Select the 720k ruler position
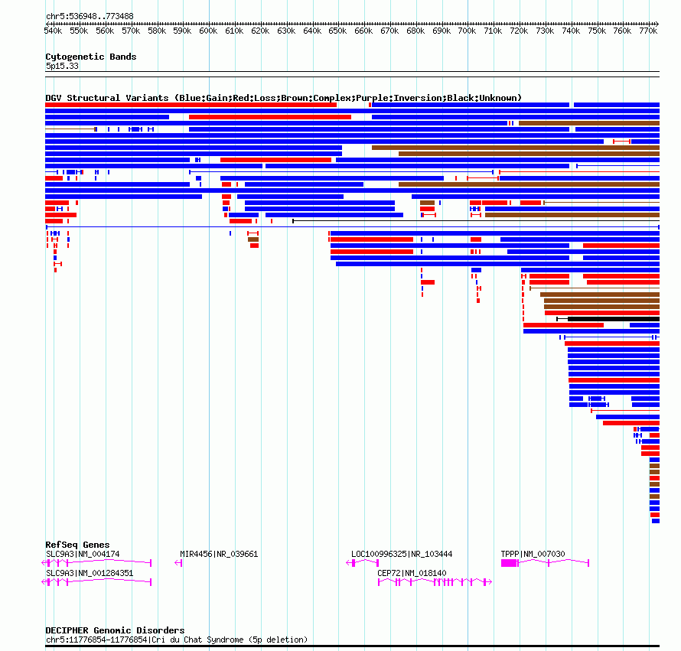The width and height of the screenshot is (681, 651). pyautogui.click(x=519, y=31)
